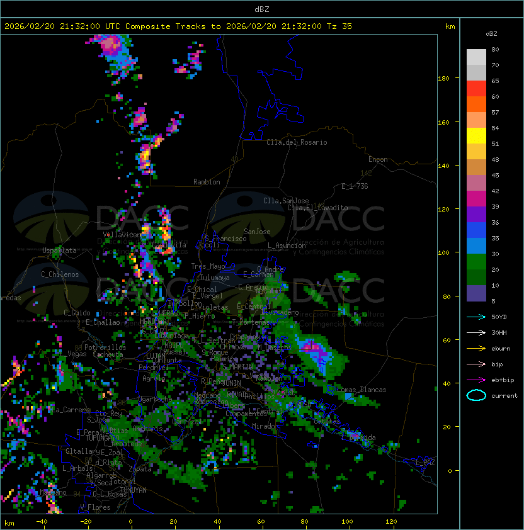Click the 'E_1-736' map label
Viewport: 524px width, 530px height.
click(355, 186)
